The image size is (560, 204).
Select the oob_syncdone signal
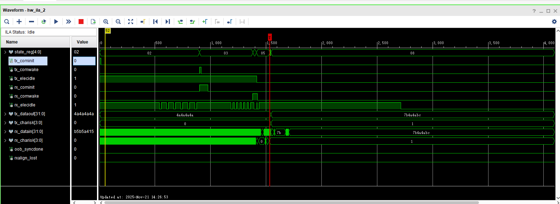coord(29,149)
